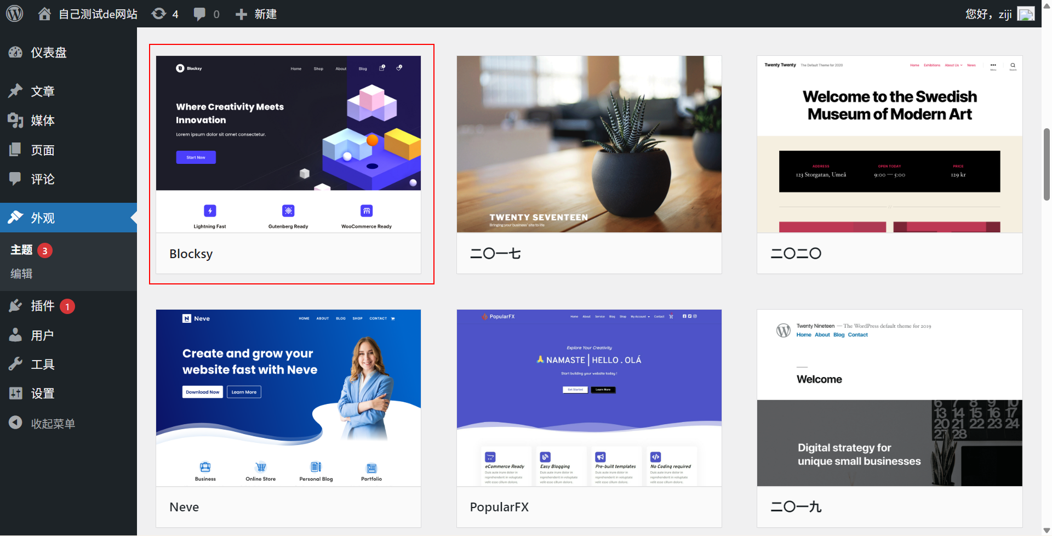Open the updates icon showing 4
The width and height of the screenshot is (1052, 536).
pyautogui.click(x=159, y=14)
